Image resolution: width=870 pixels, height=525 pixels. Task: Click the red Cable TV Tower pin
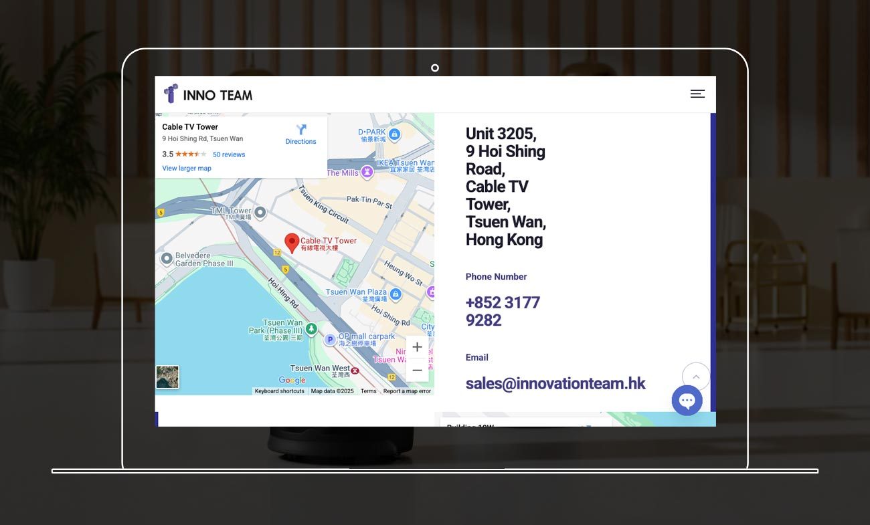click(x=292, y=243)
